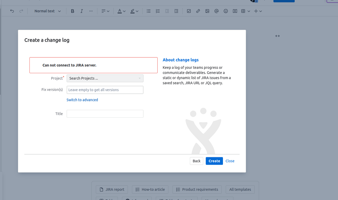This screenshot has width=338, height=200.
Task: Expand the highlight color arrow
Action: pyautogui.click(x=137, y=11)
